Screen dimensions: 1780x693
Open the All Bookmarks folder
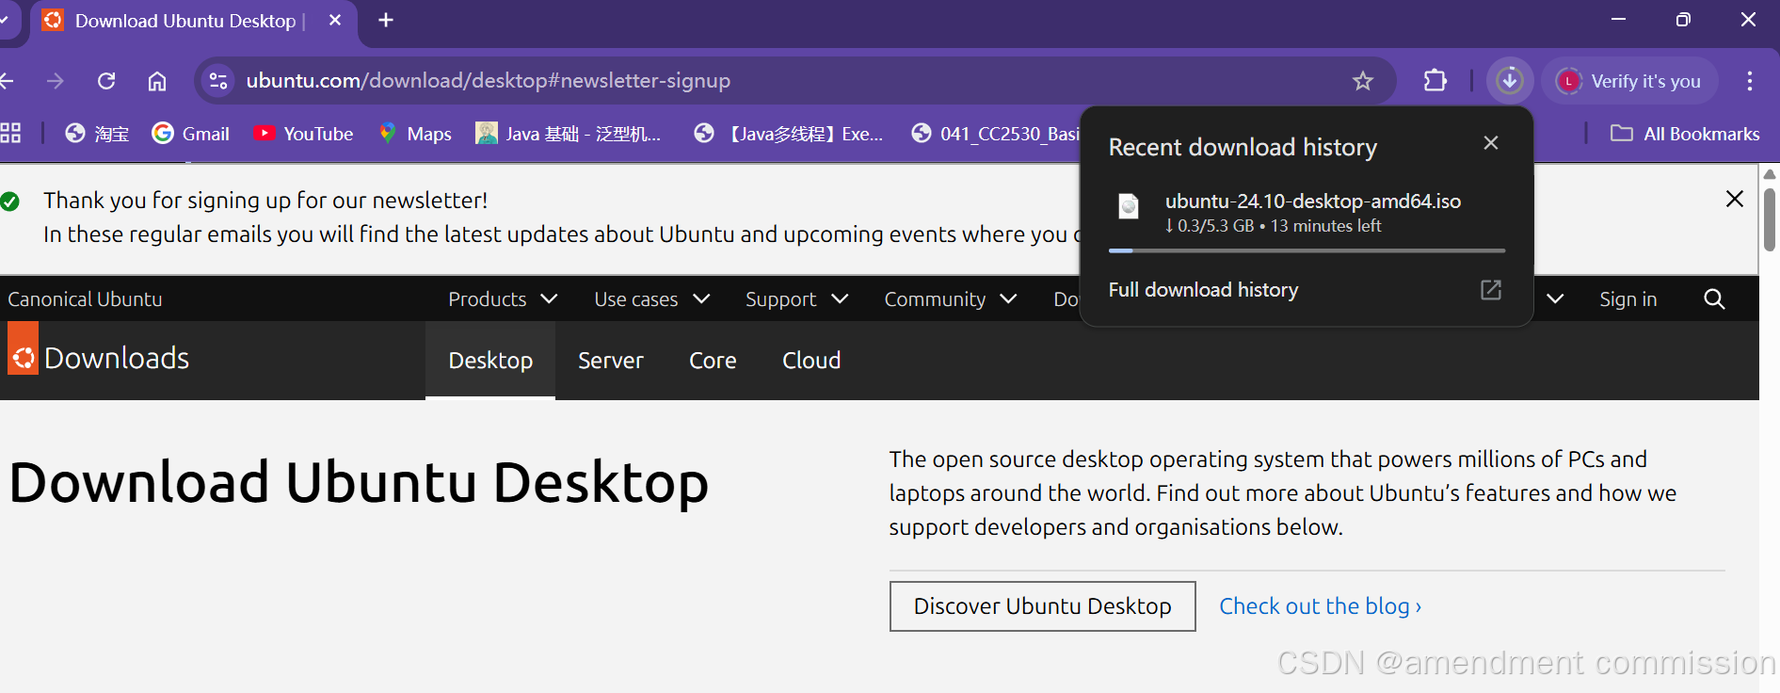coord(1685,134)
